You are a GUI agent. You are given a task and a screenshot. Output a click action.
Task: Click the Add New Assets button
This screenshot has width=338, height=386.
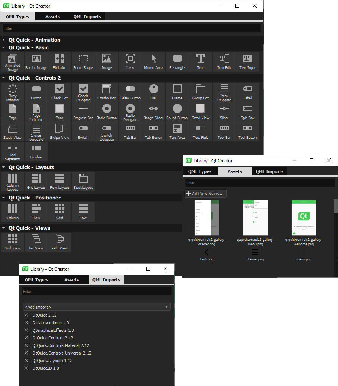point(205,193)
